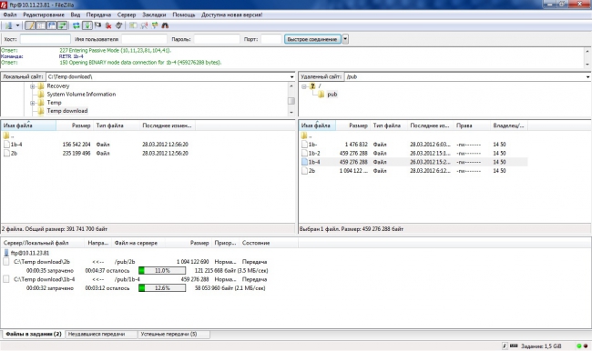Click green activity LED in status bar
Image resolution: width=592 pixels, height=351 pixels.
pyautogui.click(x=578, y=346)
